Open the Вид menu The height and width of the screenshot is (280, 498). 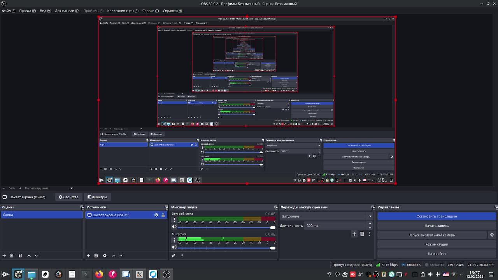(46, 11)
